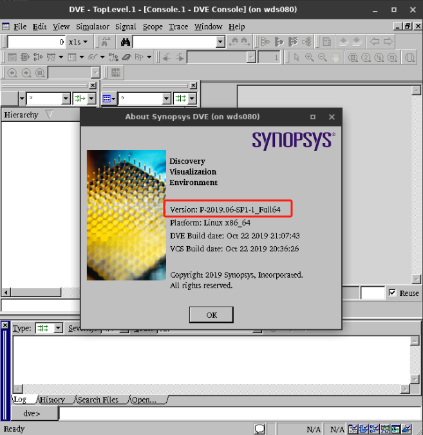Open the Type filter dropdown in console
Image resolution: width=423 pixels, height=435 pixels.
(58, 328)
